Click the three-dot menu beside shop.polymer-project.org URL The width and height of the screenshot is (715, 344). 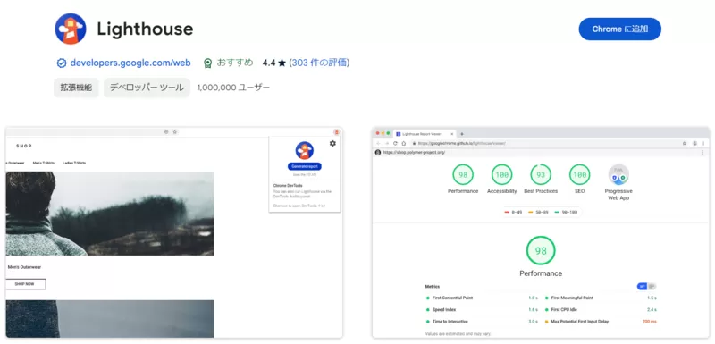click(x=702, y=153)
